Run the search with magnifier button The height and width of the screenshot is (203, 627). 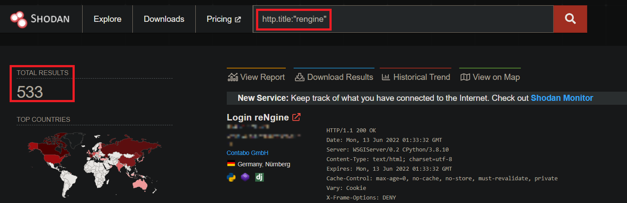(570, 19)
